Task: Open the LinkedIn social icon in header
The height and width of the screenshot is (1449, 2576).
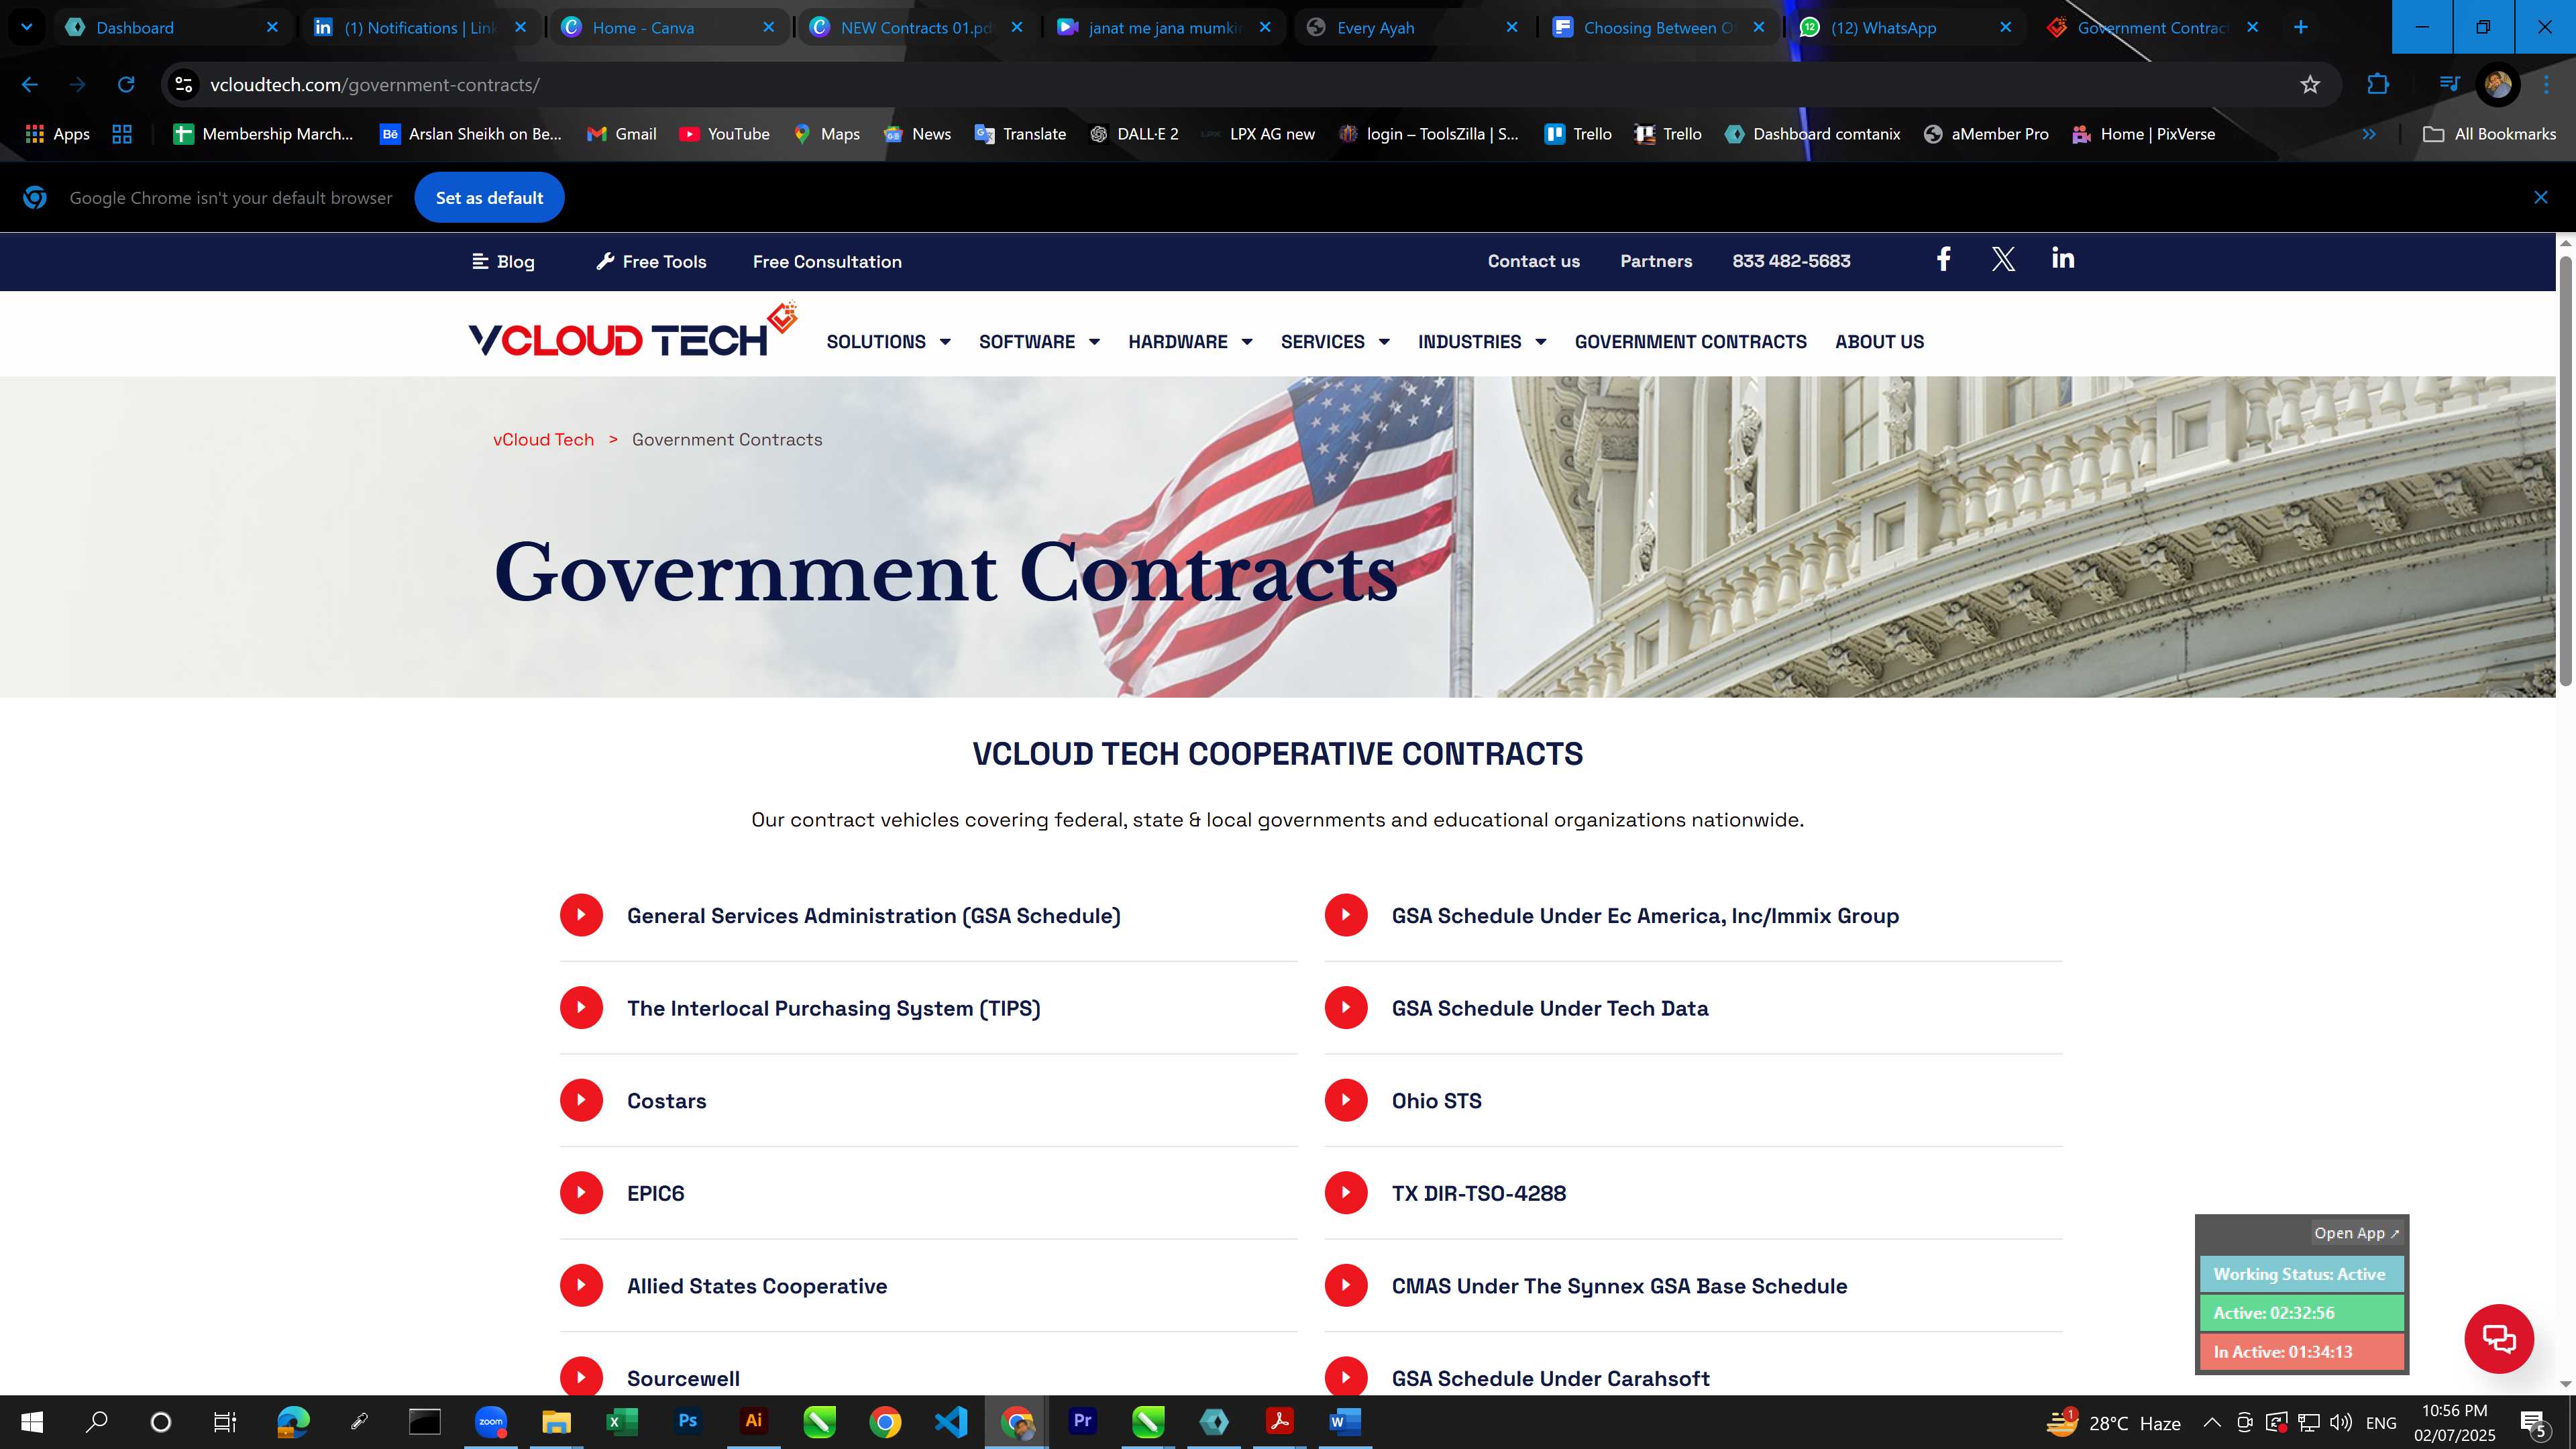Action: [2063, 259]
